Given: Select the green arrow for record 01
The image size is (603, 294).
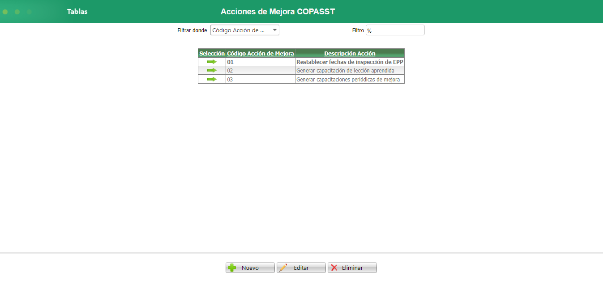Looking at the screenshot, I should click(x=211, y=62).
